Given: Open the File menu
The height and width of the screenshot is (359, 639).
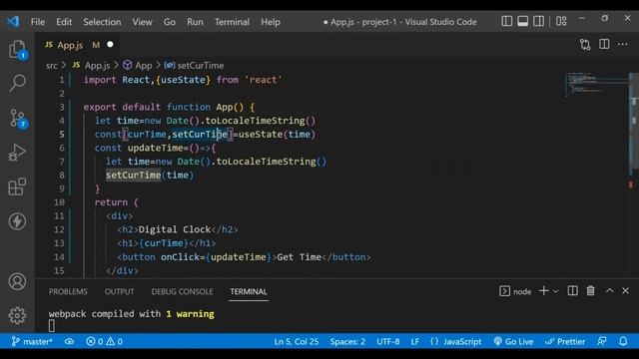Looking at the screenshot, I should click(x=38, y=22).
